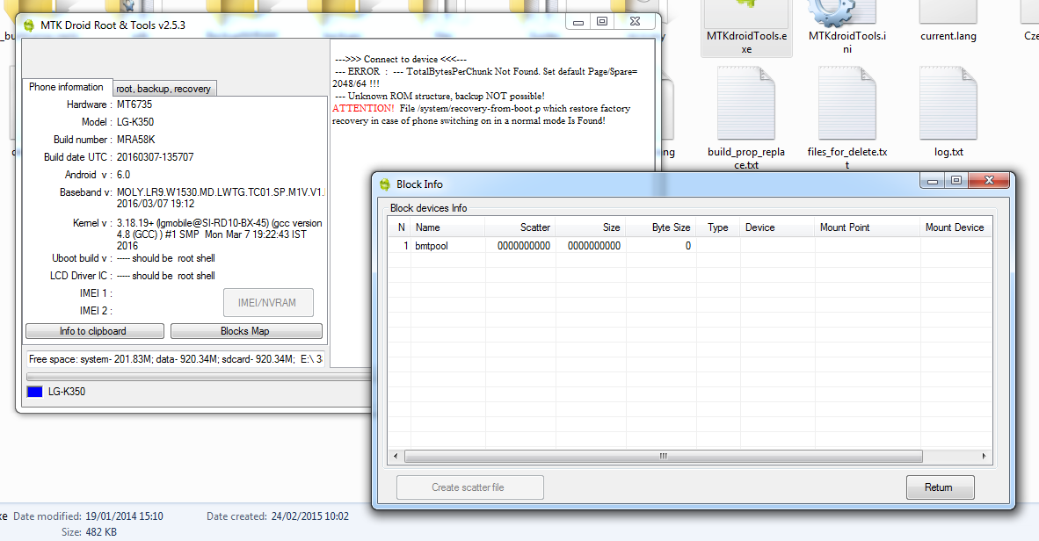Open the Phone information tab

point(66,87)
